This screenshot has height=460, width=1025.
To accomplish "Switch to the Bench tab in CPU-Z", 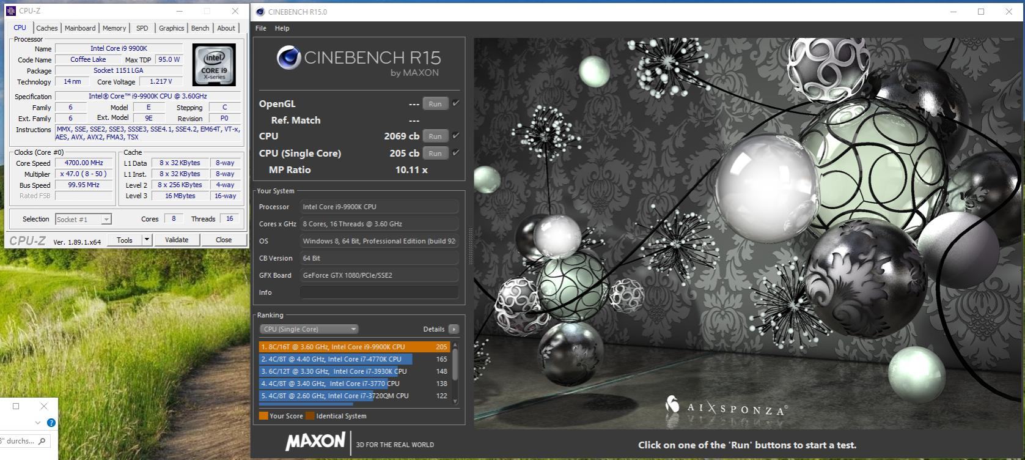I will (200, 28).
